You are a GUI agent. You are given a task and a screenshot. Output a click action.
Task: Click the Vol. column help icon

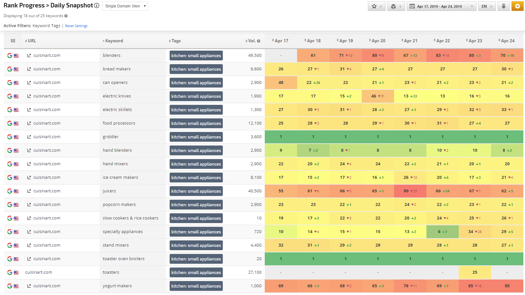(259, 41)
